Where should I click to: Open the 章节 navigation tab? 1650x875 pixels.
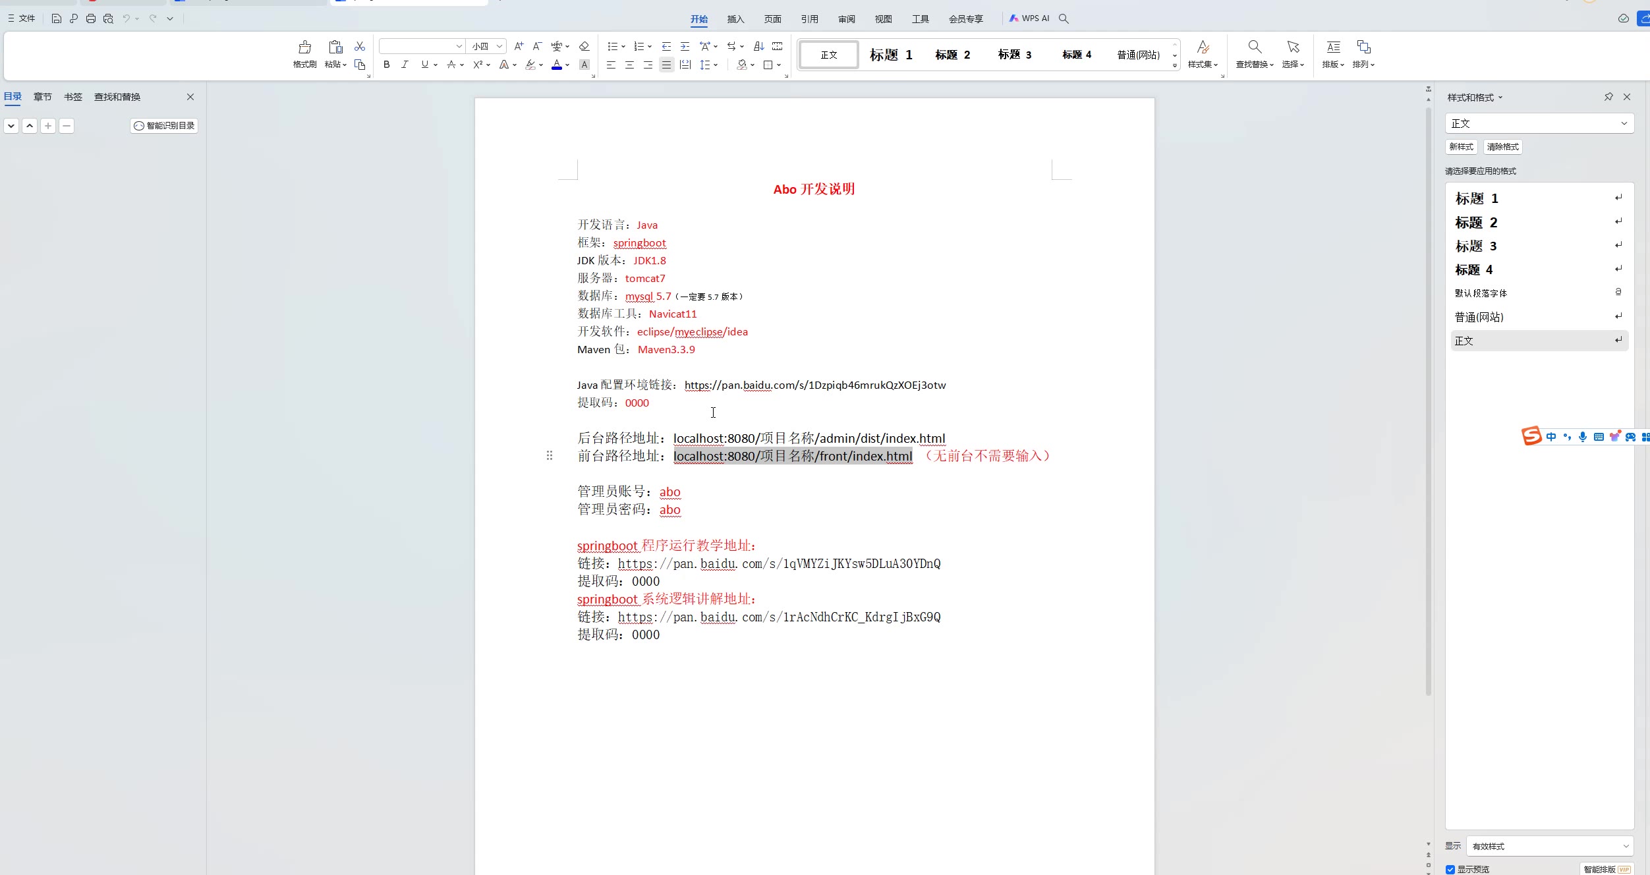click(x=43, y=97)
